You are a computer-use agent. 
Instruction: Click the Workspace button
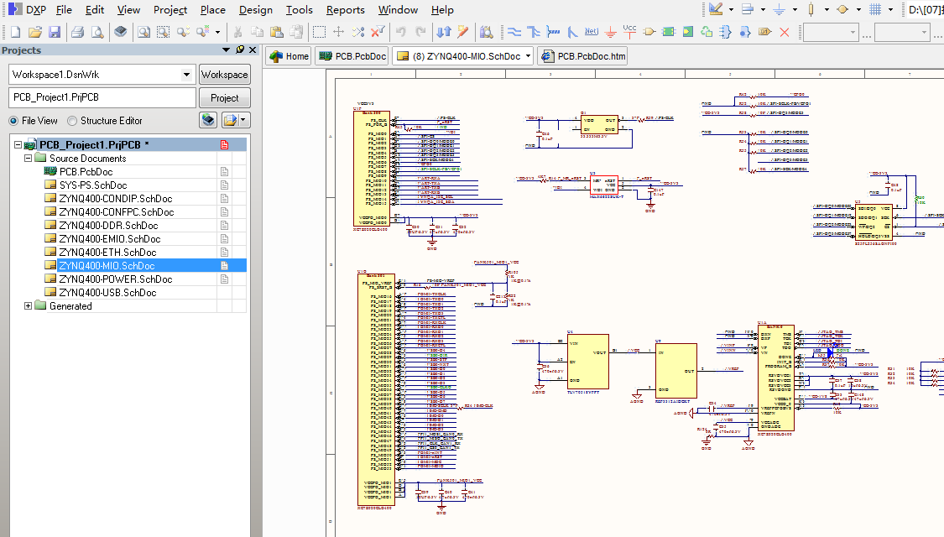(225, 75)
